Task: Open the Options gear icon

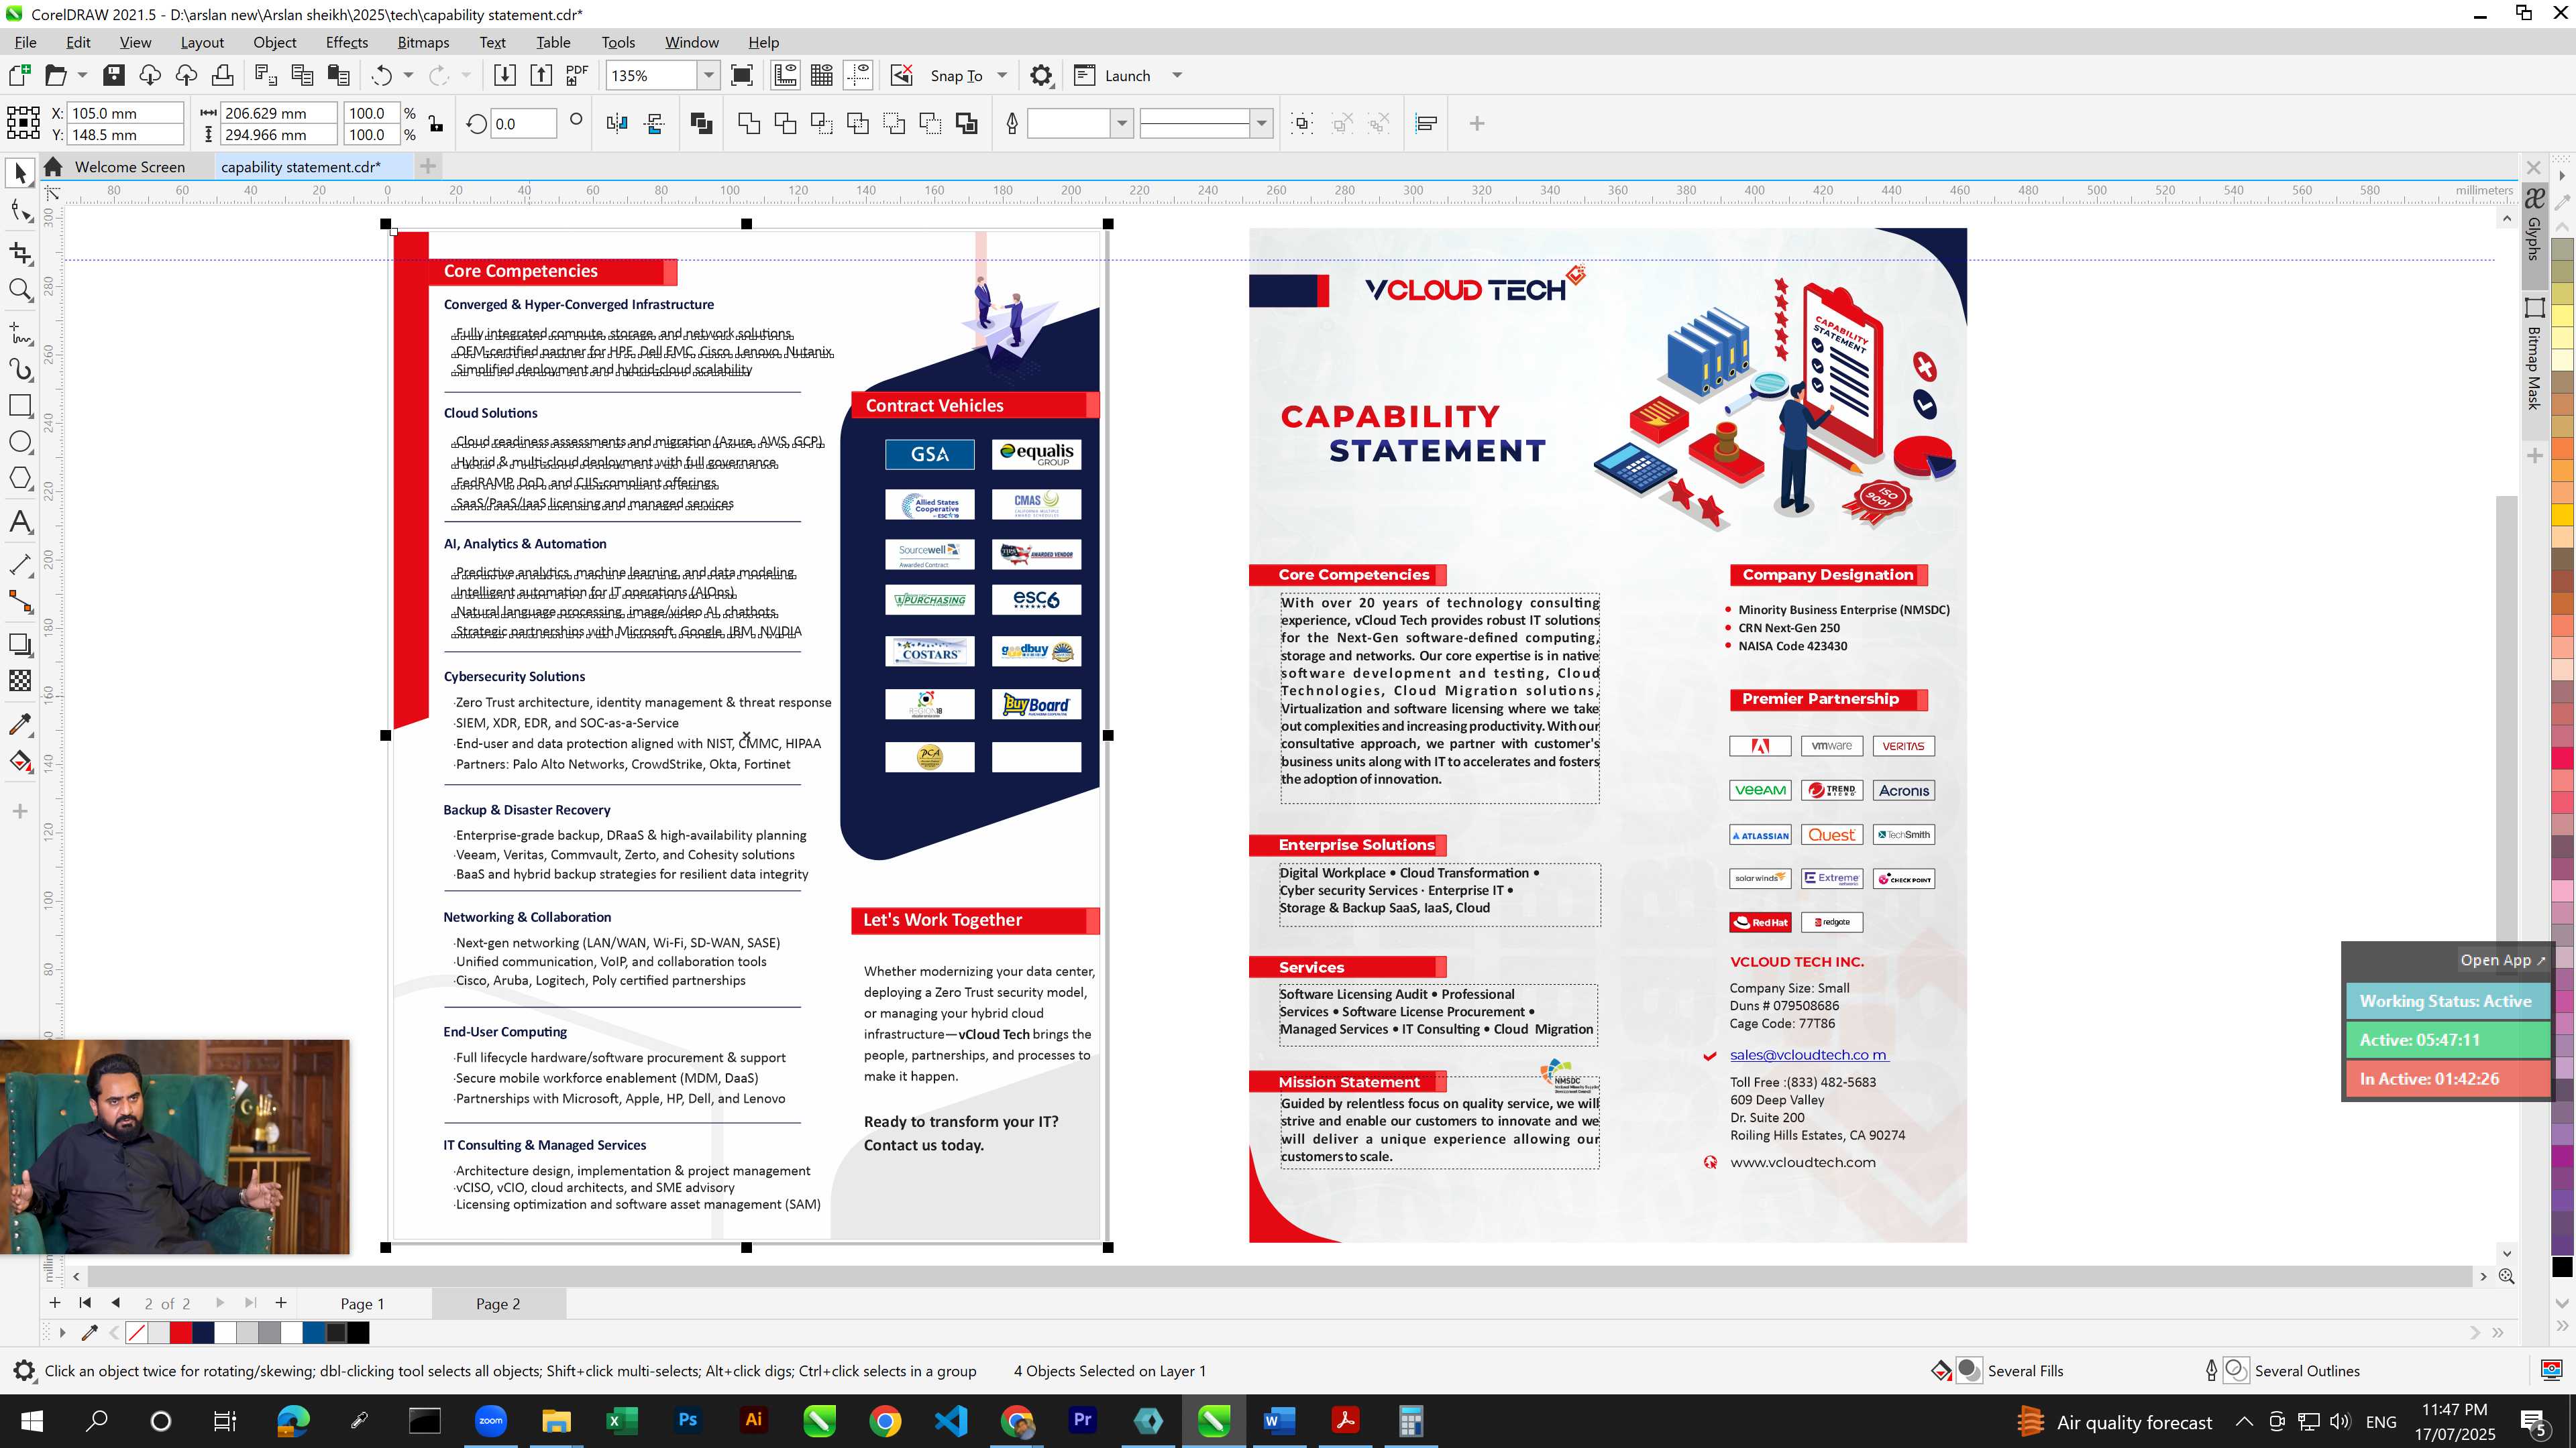Action: pos(1041,75)
